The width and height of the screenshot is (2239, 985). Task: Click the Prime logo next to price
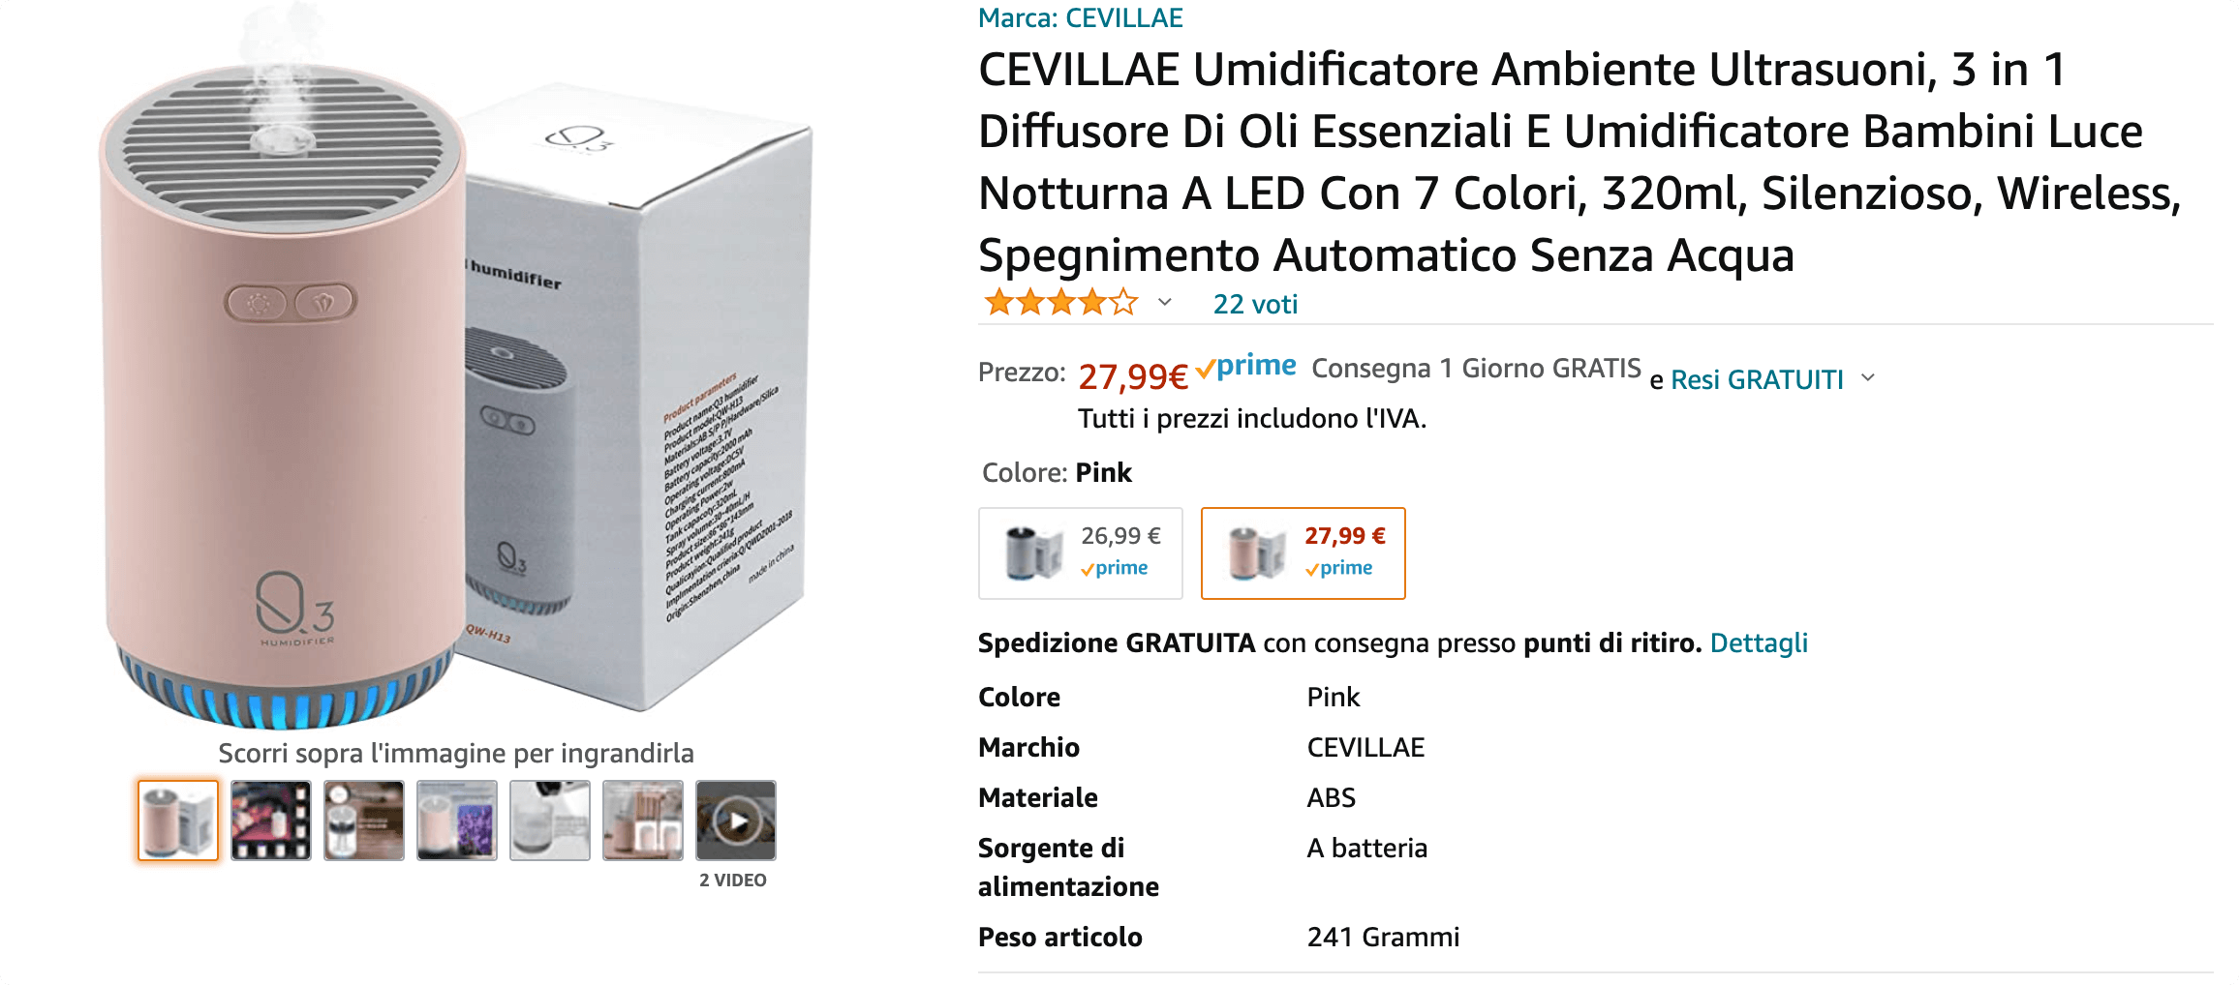[1246, 368]
